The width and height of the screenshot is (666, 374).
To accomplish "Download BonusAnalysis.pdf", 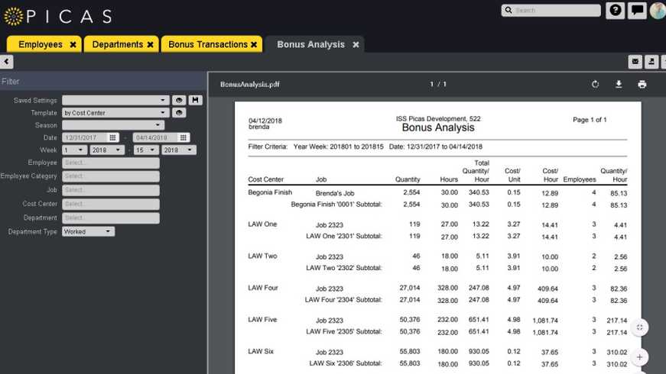I will [619, 85].
